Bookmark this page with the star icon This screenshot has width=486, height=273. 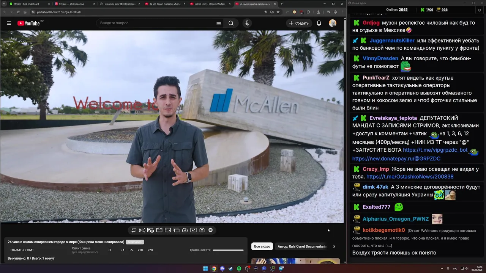(x=278, y=12)
